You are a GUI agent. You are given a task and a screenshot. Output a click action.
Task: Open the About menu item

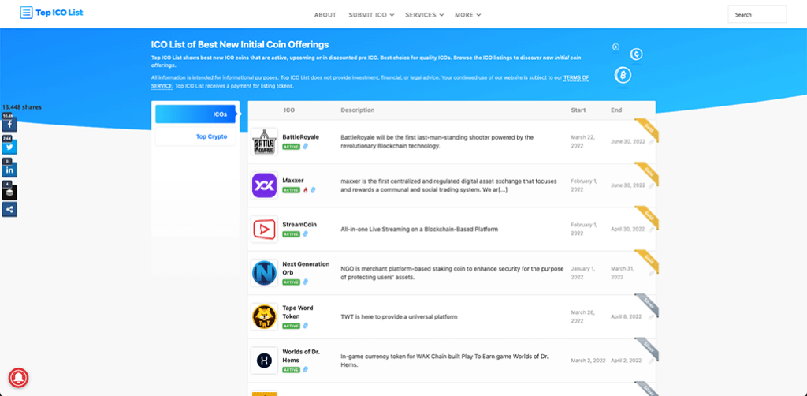point(325,15)
